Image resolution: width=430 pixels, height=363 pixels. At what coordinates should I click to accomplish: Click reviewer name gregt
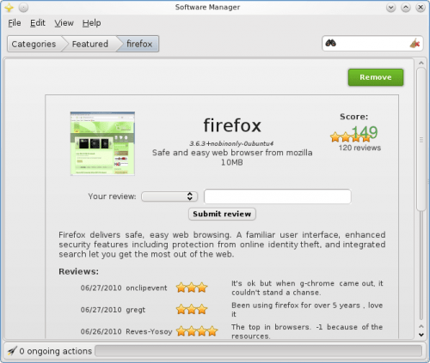136,310
